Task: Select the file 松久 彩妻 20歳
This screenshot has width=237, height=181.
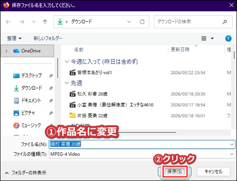Action: tap(92, 94)
